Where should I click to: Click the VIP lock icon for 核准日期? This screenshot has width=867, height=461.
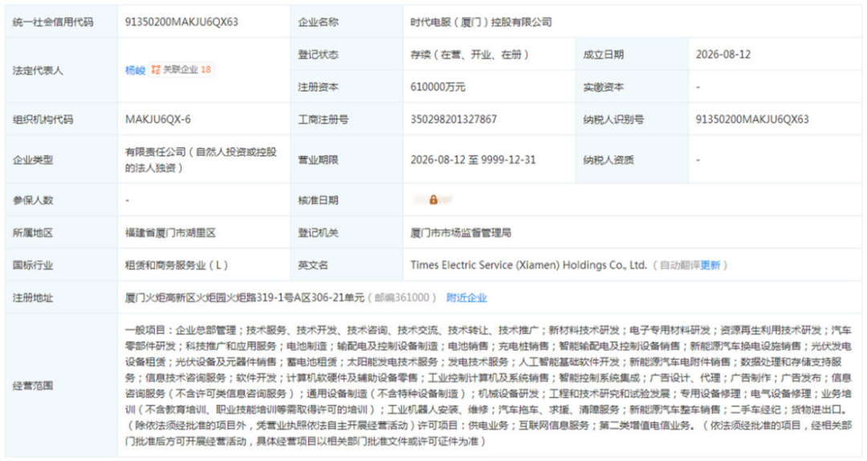(x=433, y=200)
